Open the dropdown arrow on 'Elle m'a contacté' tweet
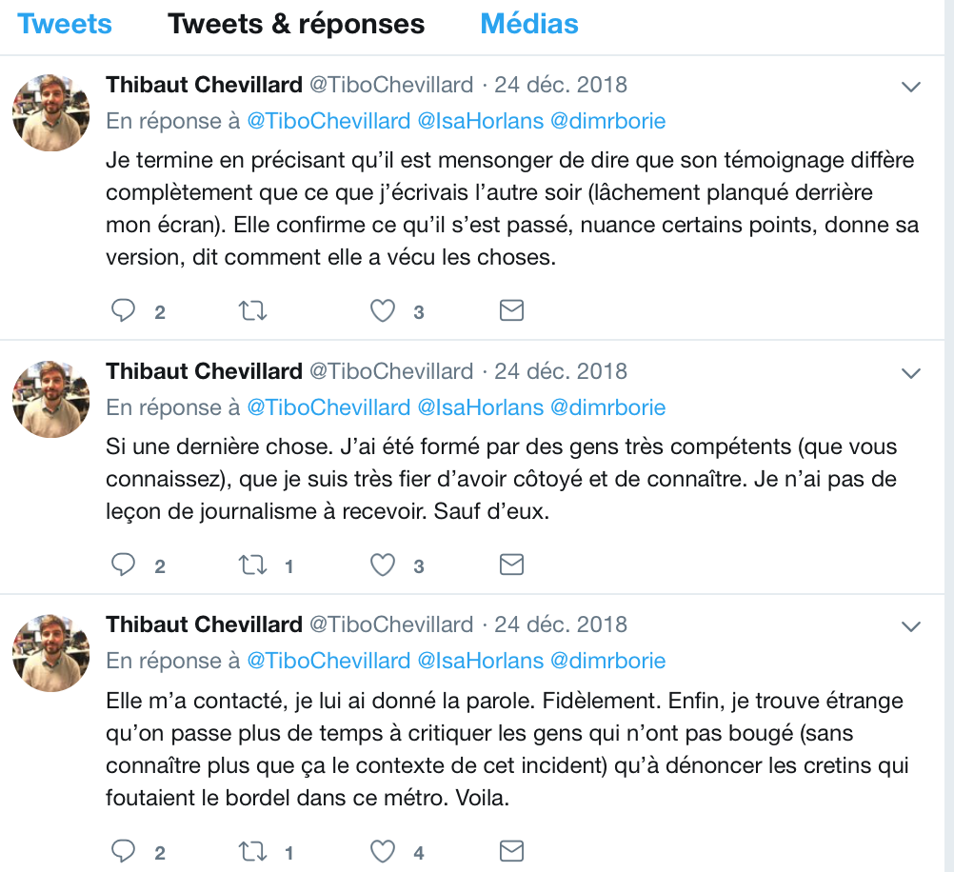This screenshot has width=954, height=872. click(911, 626)
